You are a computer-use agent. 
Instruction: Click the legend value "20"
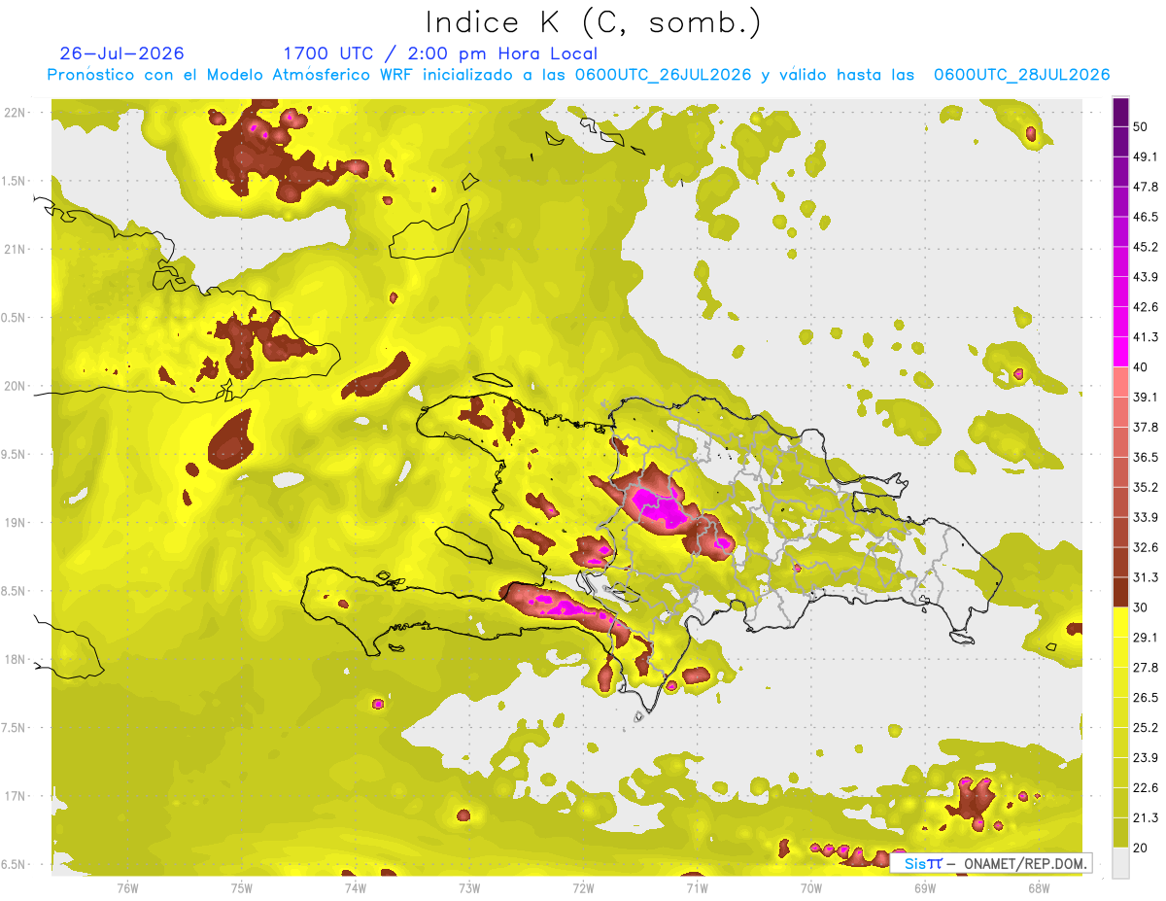pos(1142,848)
